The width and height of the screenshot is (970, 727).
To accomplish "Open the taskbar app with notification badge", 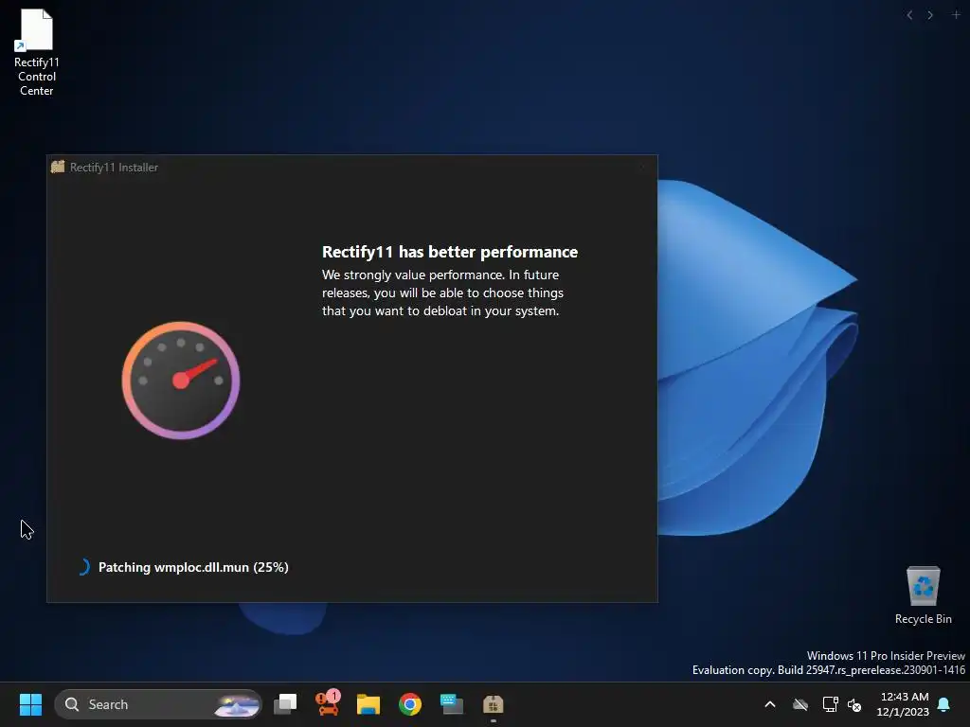I will 327,703.
